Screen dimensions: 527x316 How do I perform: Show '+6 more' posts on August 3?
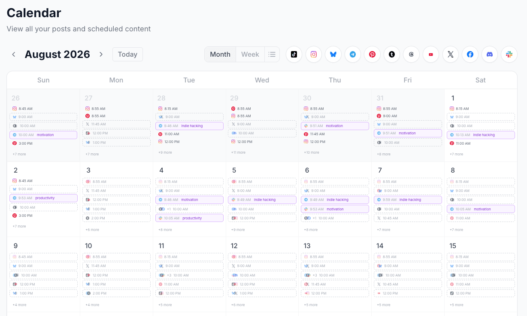coord(92,230)
